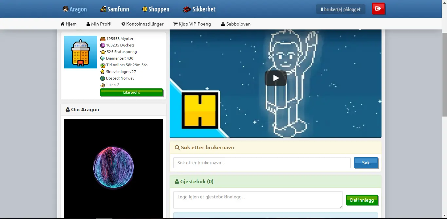Click the Sidevisninger: 27 text

click(121, 71)
